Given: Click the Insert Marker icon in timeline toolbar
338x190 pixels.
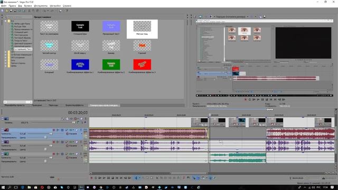Looking at the screenshot, I should [184, 178].
